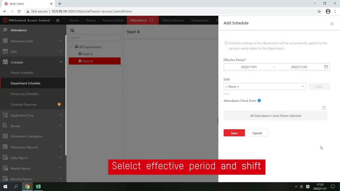
Task: Select Team A in the department tree
Action: pos(88,54)
